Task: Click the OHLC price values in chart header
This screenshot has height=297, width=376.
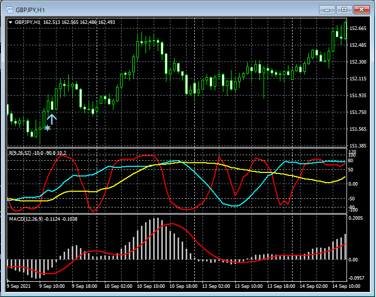Action: (x=79, y=22)
